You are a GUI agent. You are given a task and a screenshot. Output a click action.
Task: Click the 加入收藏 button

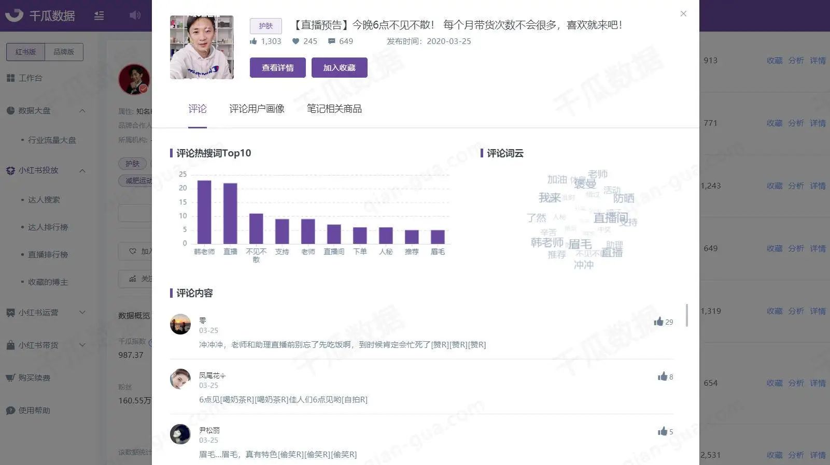[339, 68]
